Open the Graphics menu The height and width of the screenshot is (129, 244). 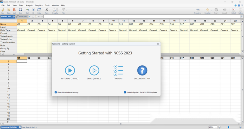39,5
